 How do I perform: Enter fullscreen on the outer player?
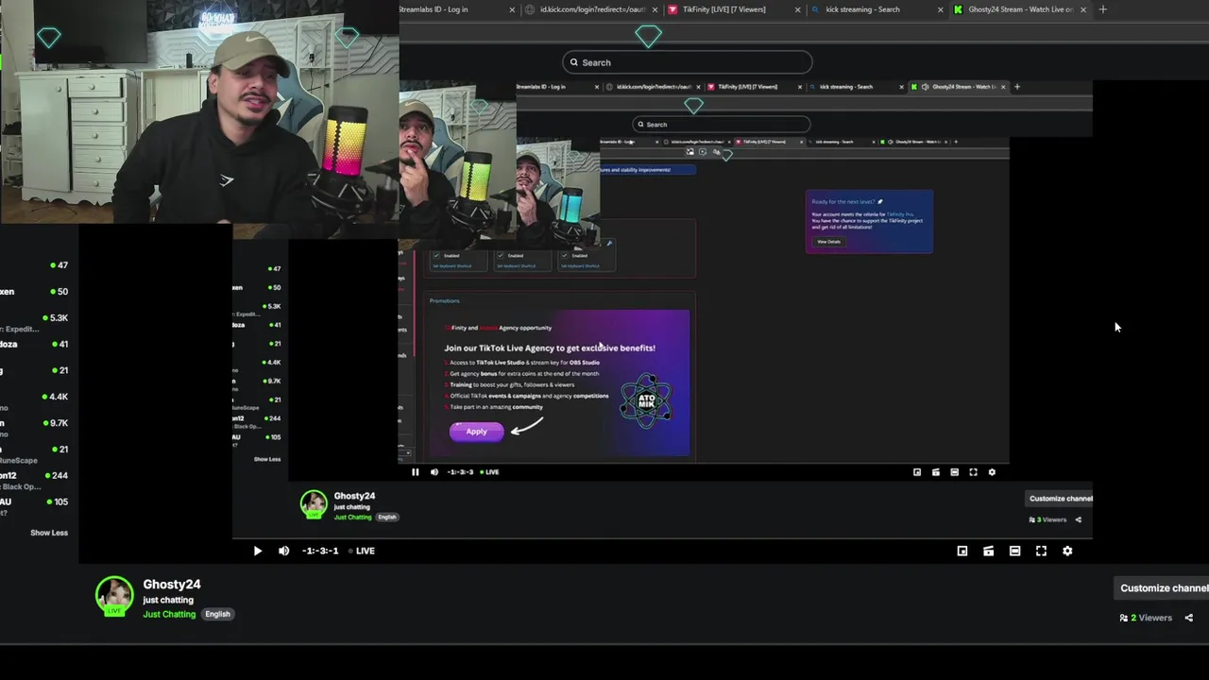1041,551
